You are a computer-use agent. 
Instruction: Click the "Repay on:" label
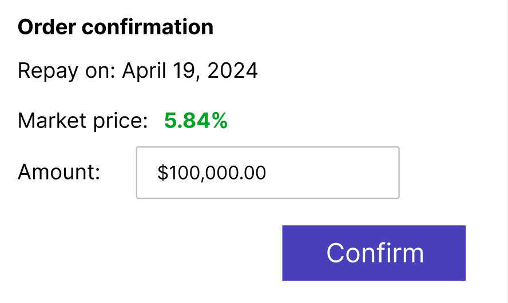(x=67, y=71)
